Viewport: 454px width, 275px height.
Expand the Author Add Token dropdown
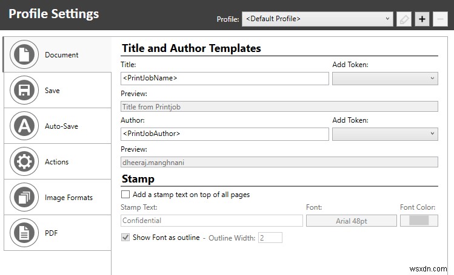[385, 134]
